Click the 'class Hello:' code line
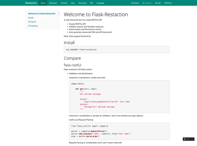This screenshot has width=197, height=146. coord(78,84)
